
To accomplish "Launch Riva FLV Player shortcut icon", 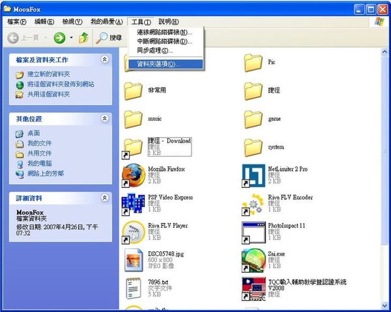I will pyautogui.click(x=134, y=232).
